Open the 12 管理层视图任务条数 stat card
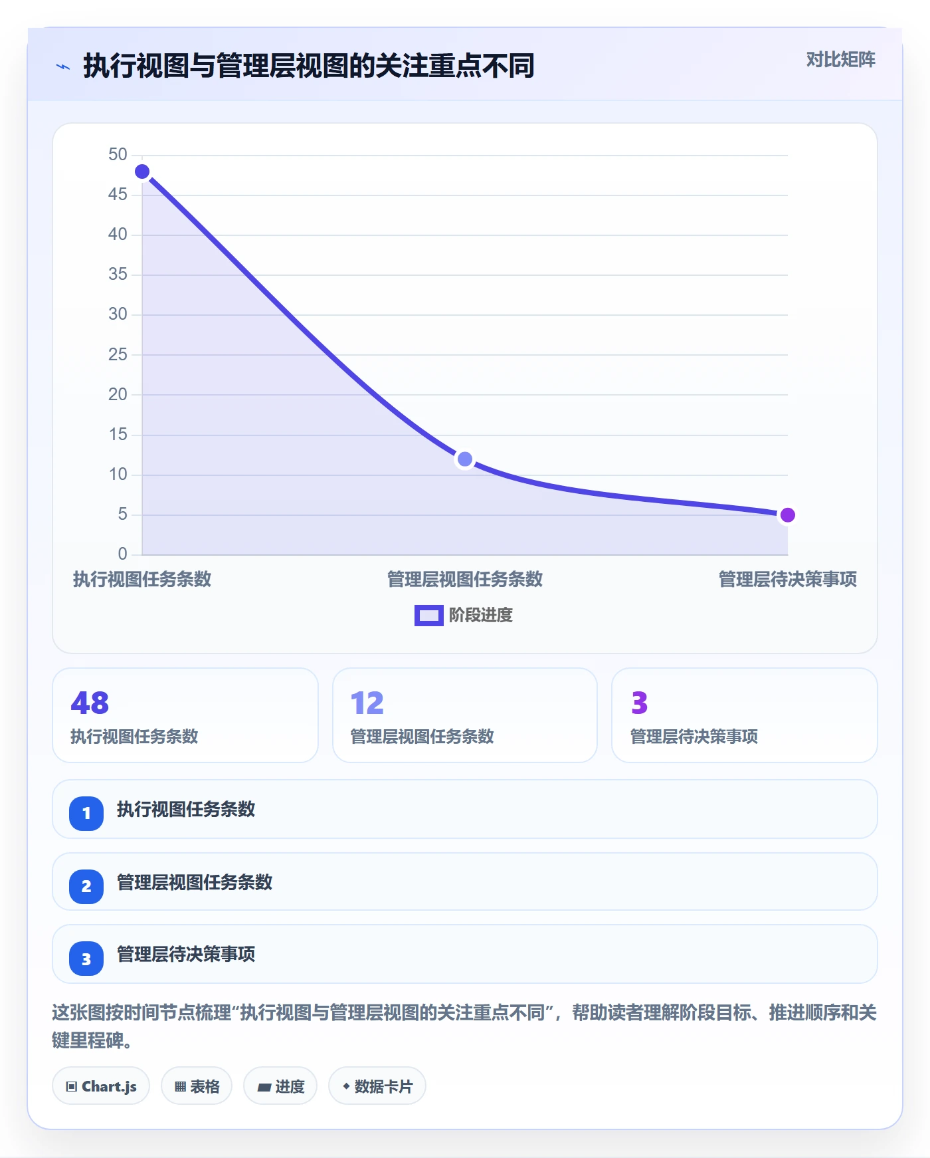 tap(465, 715)
